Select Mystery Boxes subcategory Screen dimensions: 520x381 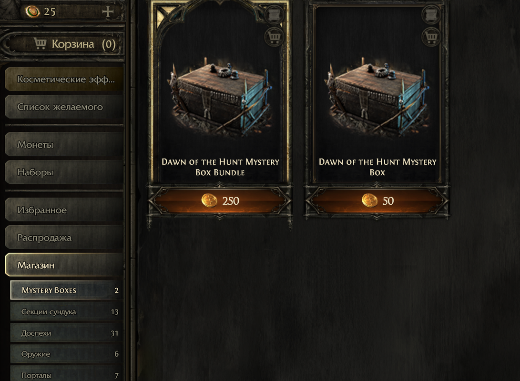pos(67,290)
